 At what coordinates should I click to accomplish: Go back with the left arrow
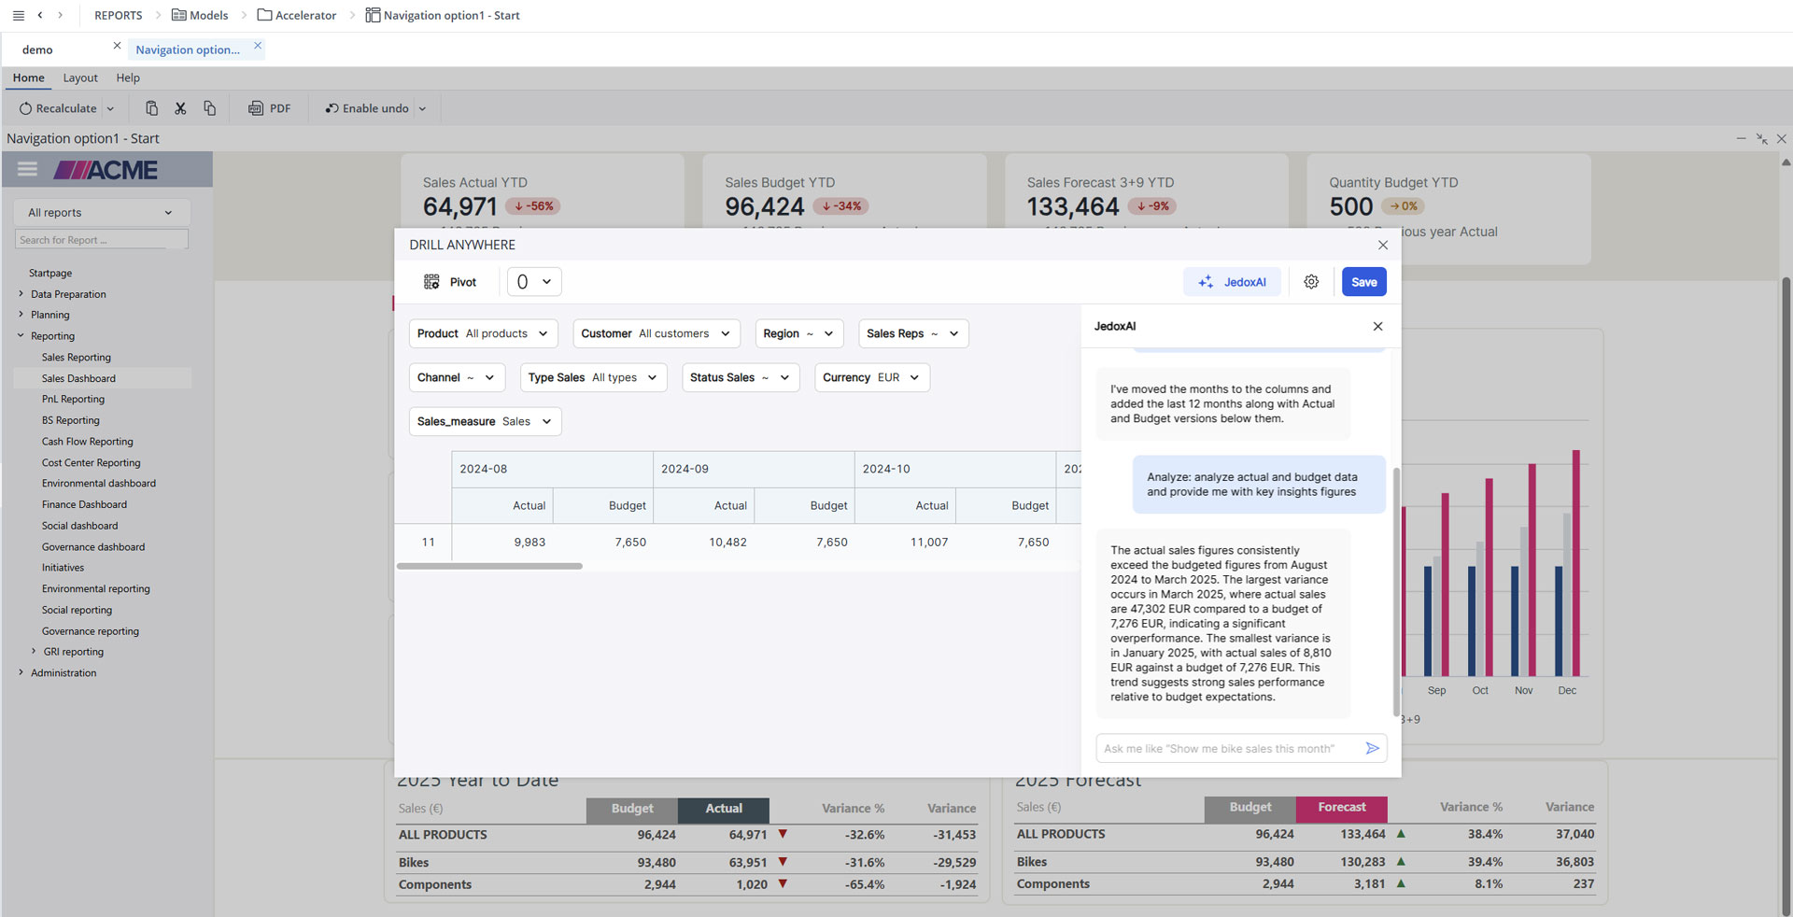[x=40, y=15]
